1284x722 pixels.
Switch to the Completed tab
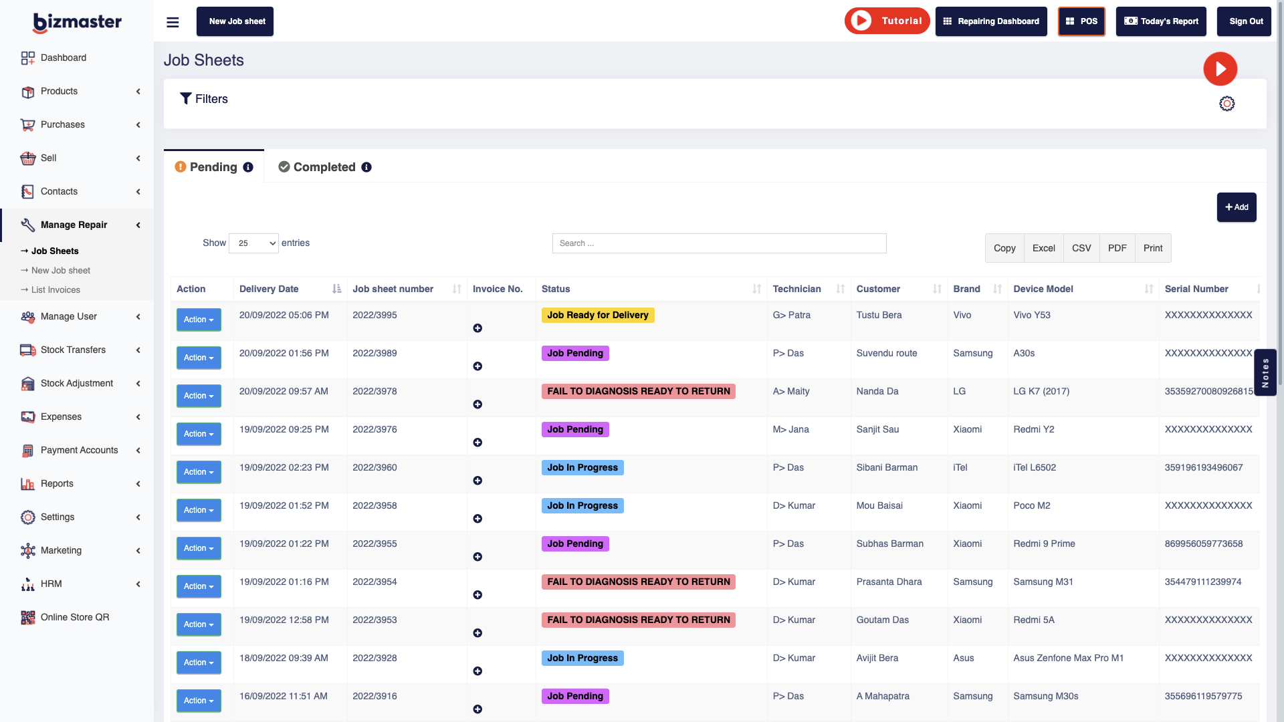[x=324, y=166]
